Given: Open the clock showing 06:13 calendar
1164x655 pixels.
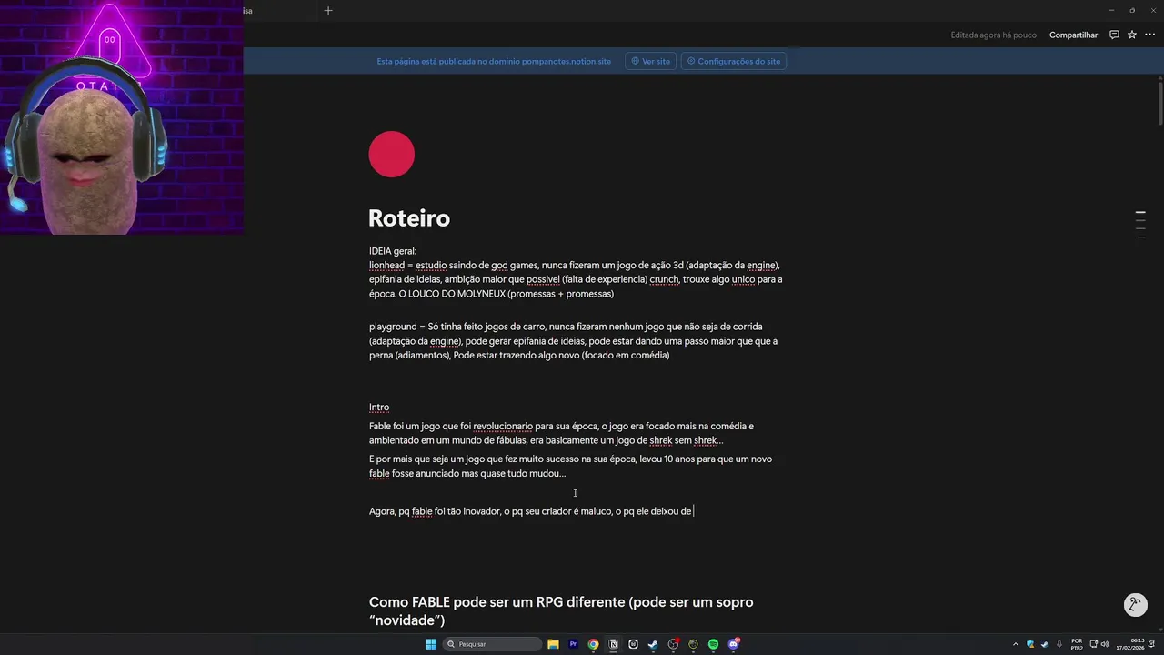Looking at the screenshot, I should point(1130,644).
